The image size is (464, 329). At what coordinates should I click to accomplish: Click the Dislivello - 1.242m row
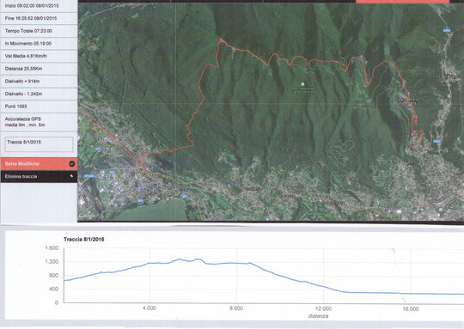click(39, 94)
